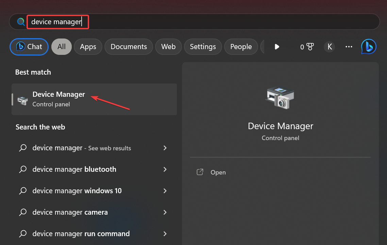
Task: Click the Bing logo inside Chat button
Action: coord(20,46)
